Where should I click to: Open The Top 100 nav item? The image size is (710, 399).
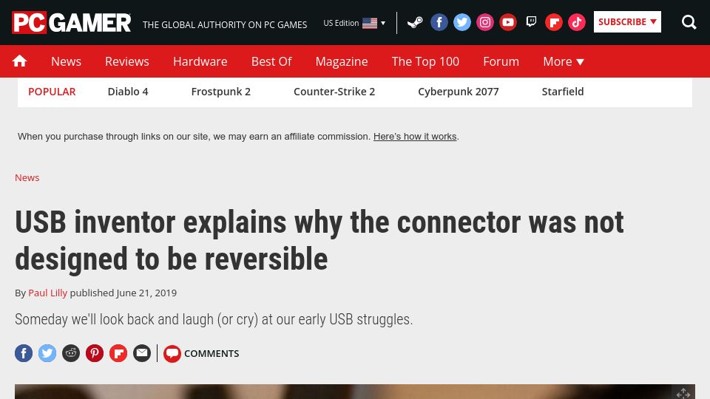(x=425, y=61)
